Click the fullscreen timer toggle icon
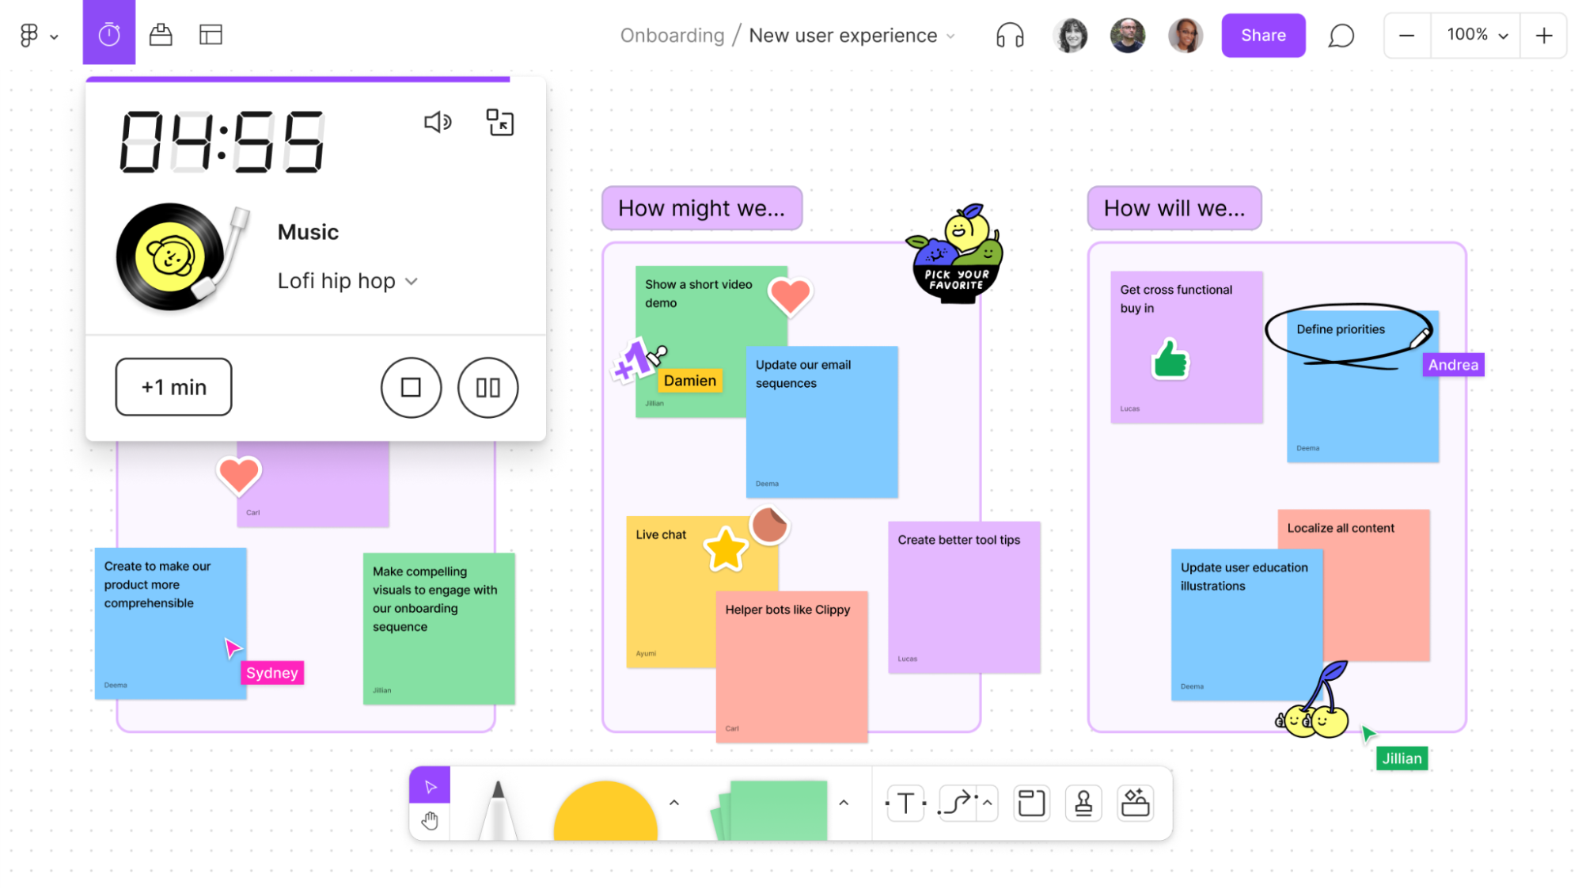1582x889 pixels. point(499,122)
